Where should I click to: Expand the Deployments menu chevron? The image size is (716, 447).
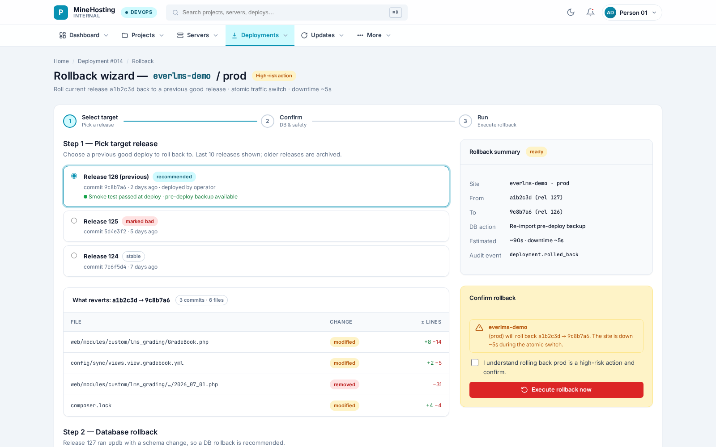pyautogui.click(x=286, y=35)
